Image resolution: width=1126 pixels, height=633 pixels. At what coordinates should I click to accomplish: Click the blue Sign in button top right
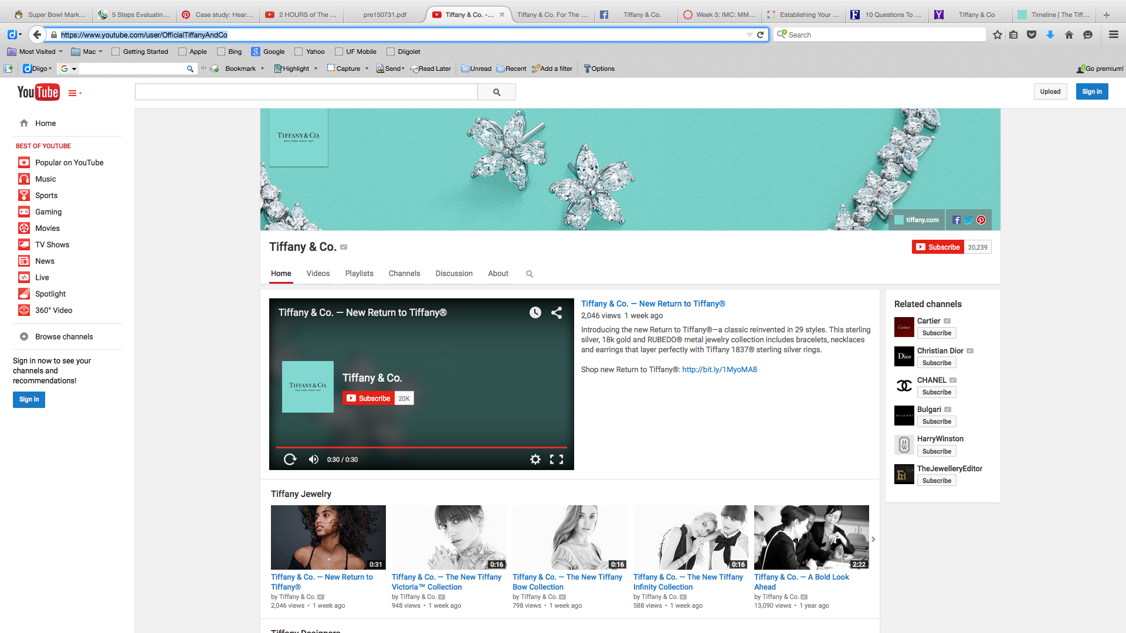1091,91
